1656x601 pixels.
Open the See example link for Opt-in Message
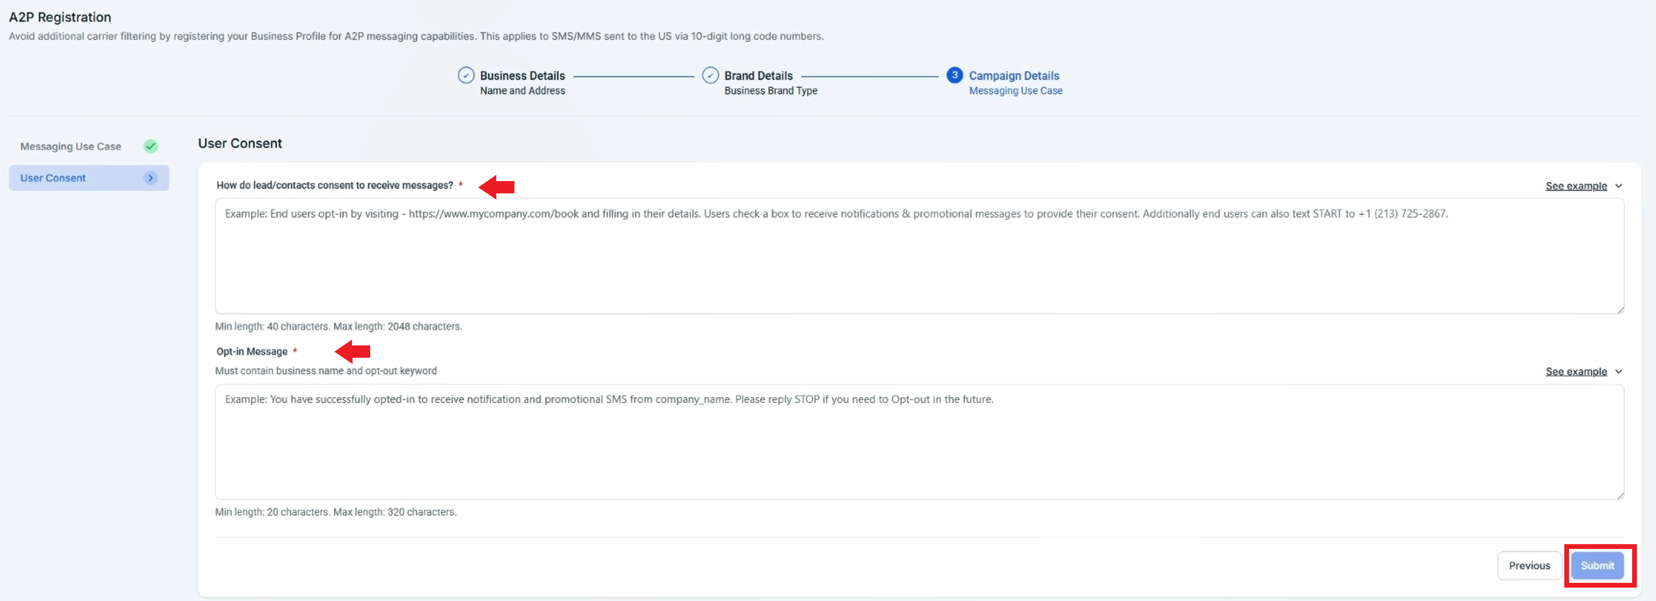[1576, 372]
